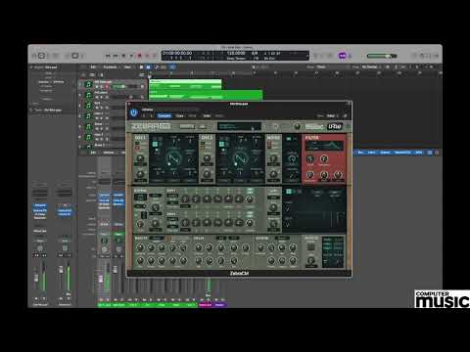Image resolution: width=470 pixels, height=352 pixels.
Task: Toggle the highlighted blue automation button in tracks menu bar
Action: coord(148,67)
